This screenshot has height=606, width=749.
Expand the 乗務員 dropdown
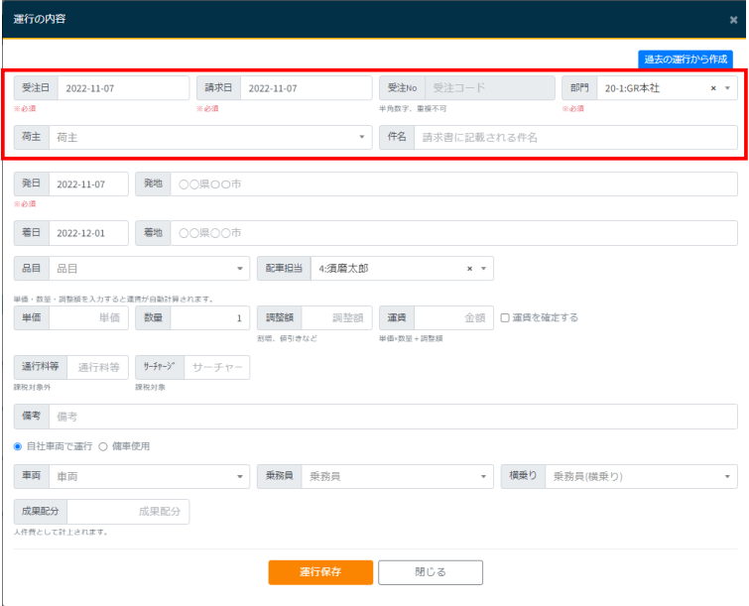pos(393,477)
